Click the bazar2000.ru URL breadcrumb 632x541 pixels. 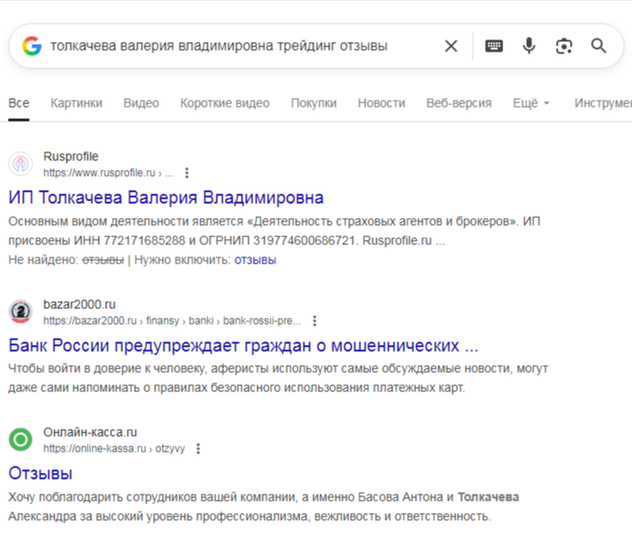point(172,321)
